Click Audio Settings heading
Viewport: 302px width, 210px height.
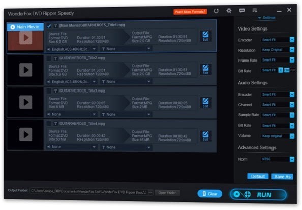click(x=253, y=83)
